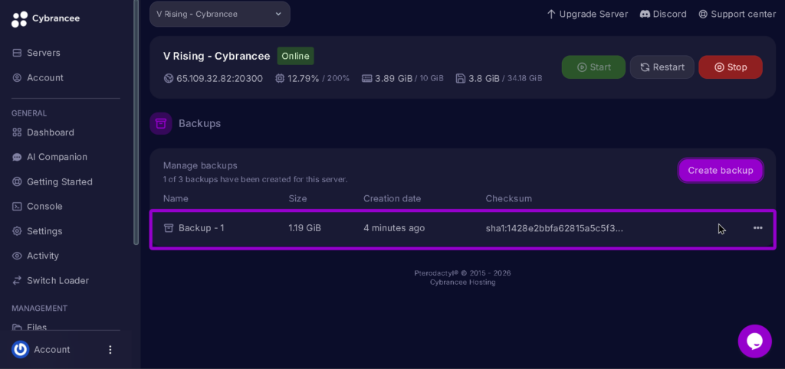
Task: Click the Switch Loader arrows icon
Action: 17,280
